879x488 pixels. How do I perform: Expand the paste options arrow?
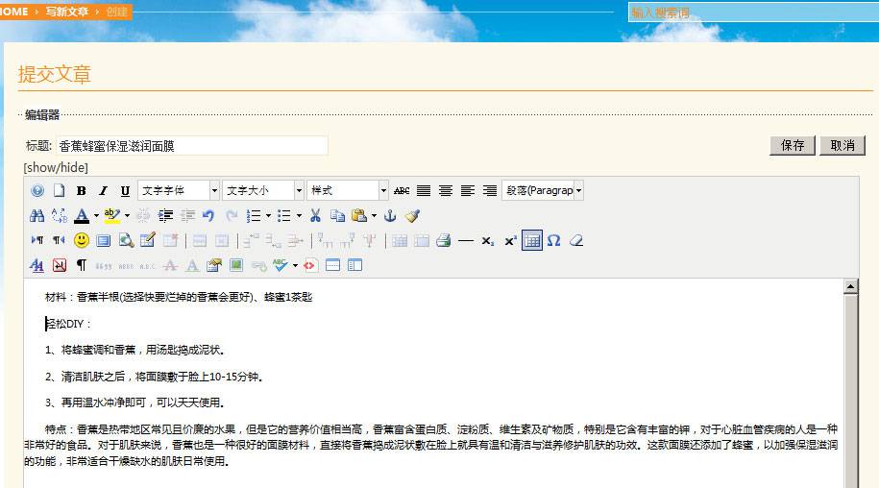[x=374, y=216]
